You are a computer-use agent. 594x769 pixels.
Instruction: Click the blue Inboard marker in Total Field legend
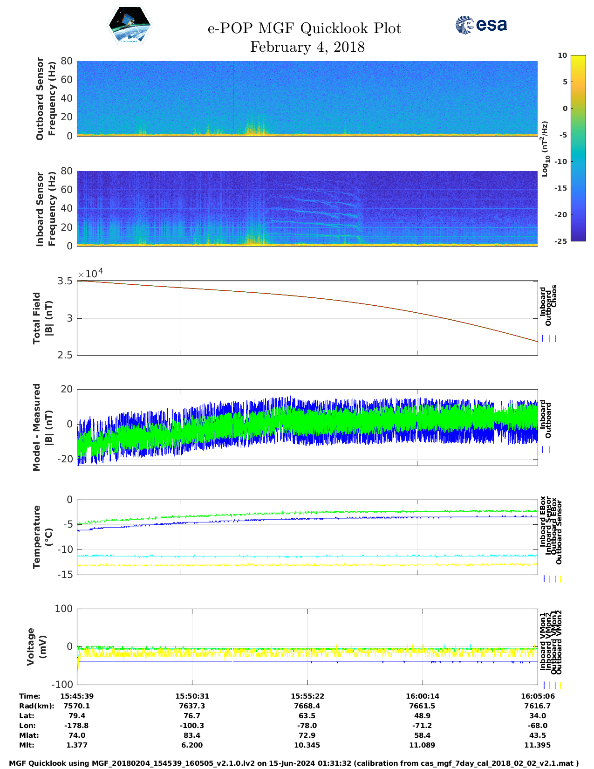[x=543, y=339]
